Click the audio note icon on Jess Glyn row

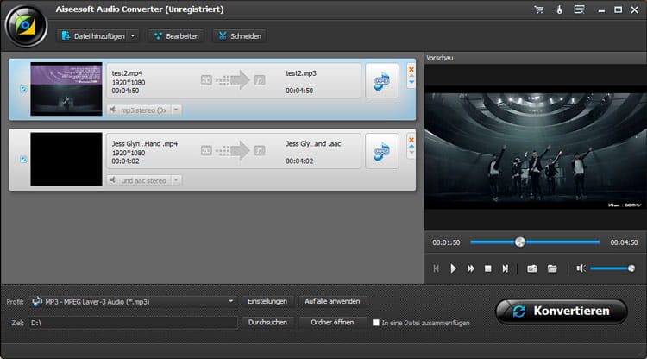tap(260, 151)
